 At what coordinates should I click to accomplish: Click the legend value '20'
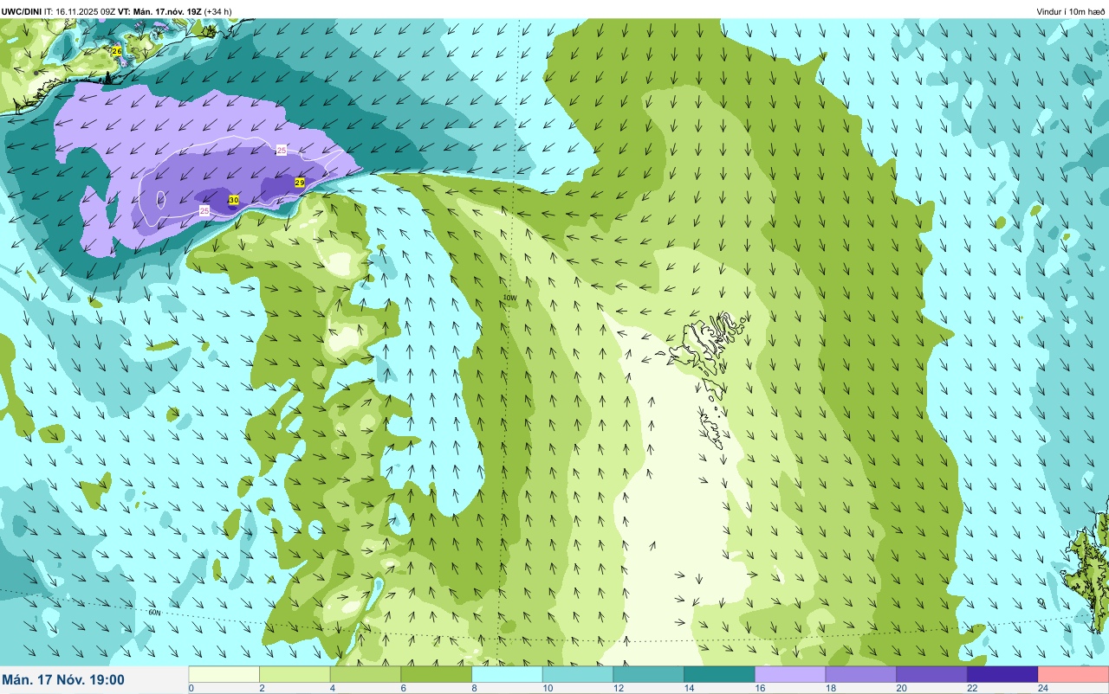coord(901,688)
